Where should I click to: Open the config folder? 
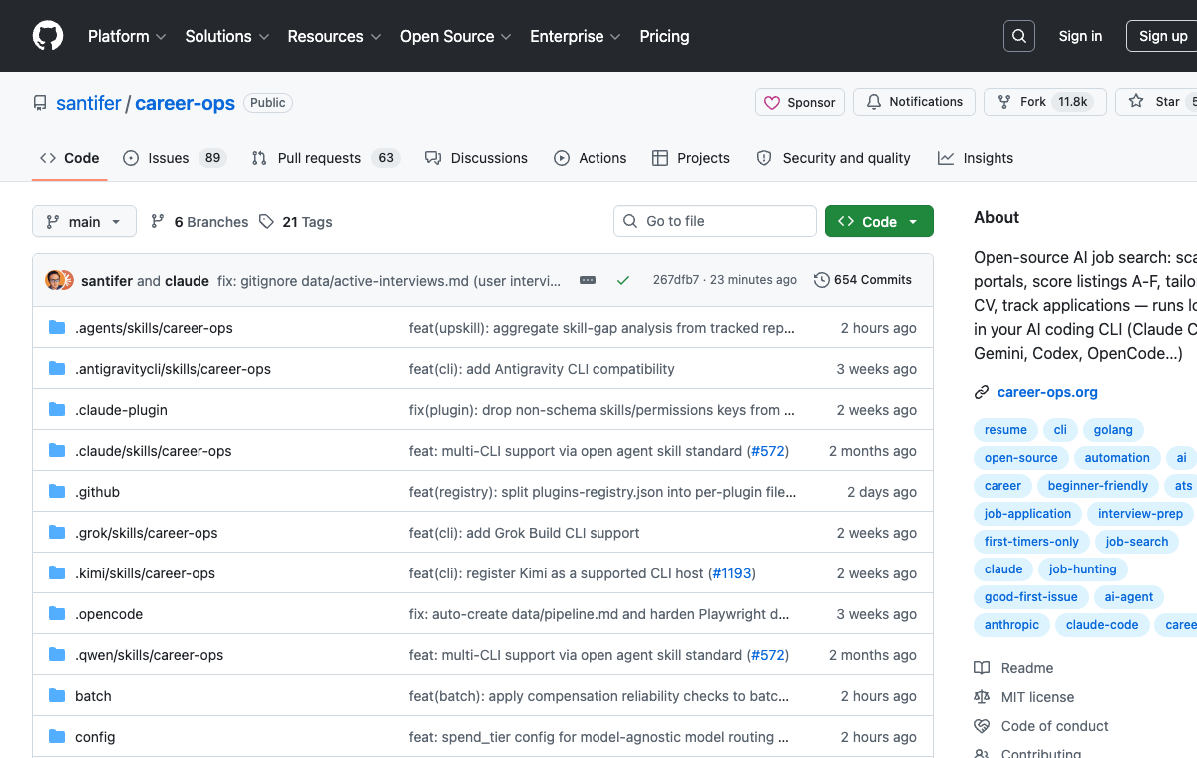tap(95, 737)
